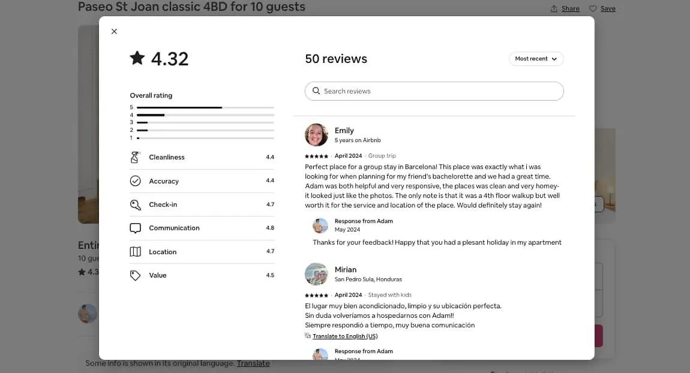Close the reviews modal with X
This screenshot has height=373, width=690.
114,31
